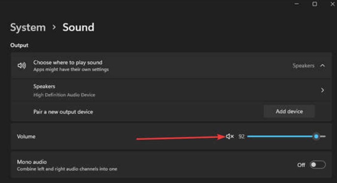Click the Speakers label beside the collapse chevron
This screenshot has height=183, width=337.
pyautogui.click(x=303, y=65)
